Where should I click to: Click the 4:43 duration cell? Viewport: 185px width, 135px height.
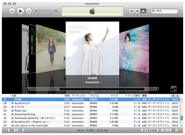(67, 118)
